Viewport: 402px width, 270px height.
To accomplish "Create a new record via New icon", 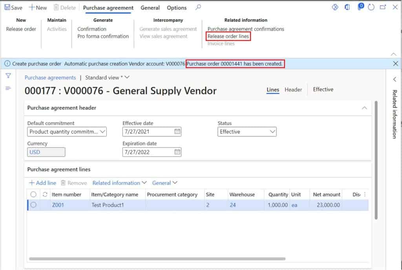I will [38, 7].
